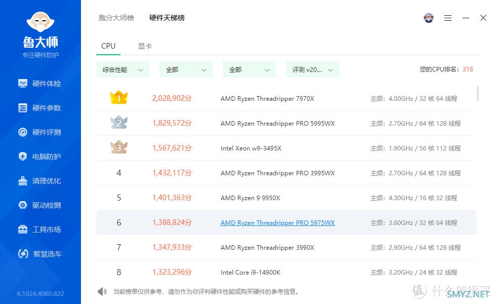Click the bronze crown rank 3 badge
The image size is (496, 304).
tap(119, 147)
